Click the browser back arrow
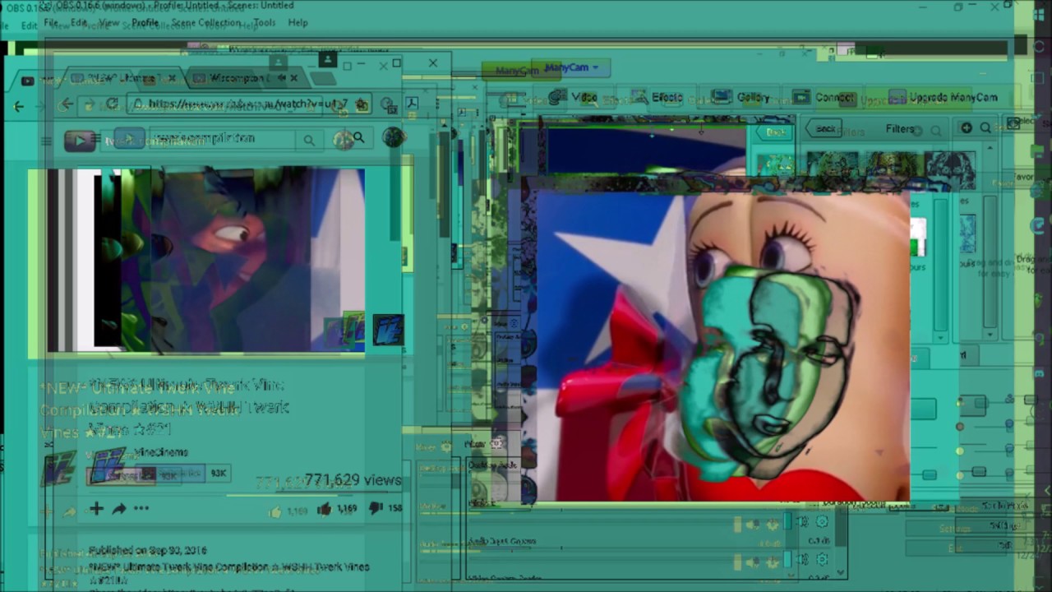 [66, 104]
